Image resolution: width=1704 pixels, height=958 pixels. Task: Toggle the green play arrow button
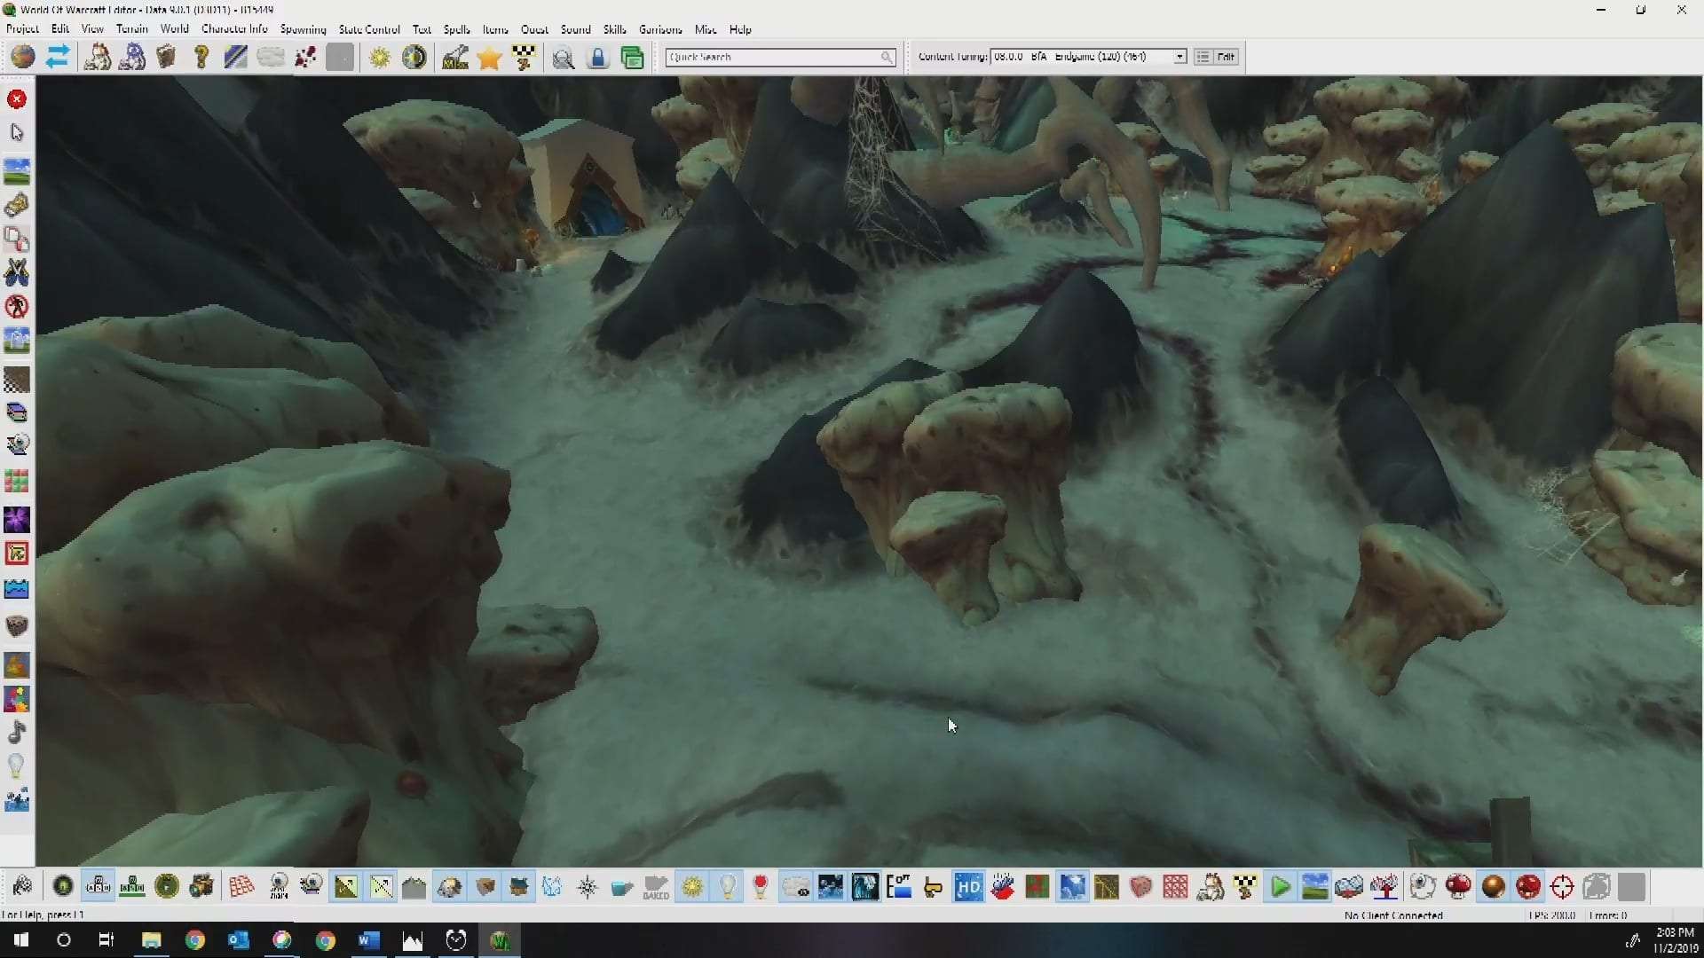1280,886
